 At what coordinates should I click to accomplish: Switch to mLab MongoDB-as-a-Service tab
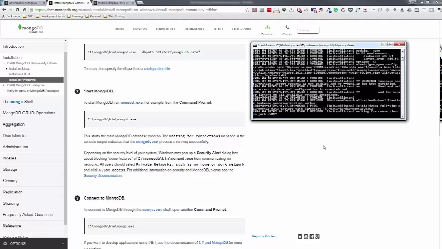[x=114, y=3]
